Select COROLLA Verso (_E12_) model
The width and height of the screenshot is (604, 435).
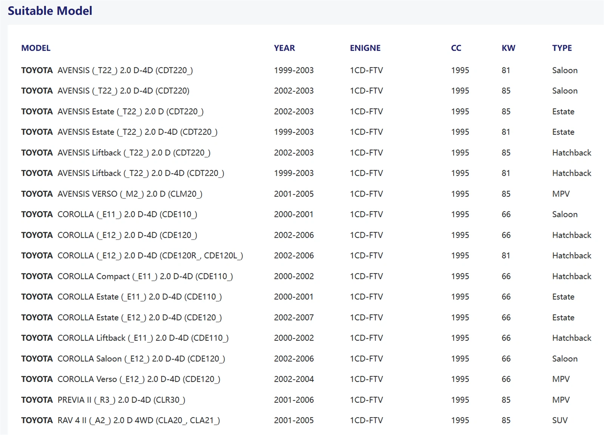click(121, 379)
